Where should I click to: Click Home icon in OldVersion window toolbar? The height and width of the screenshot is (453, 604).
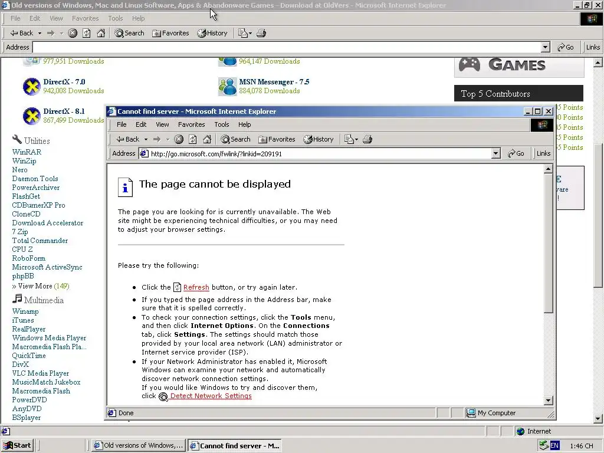pyautogui.click(x=101, y=33)
